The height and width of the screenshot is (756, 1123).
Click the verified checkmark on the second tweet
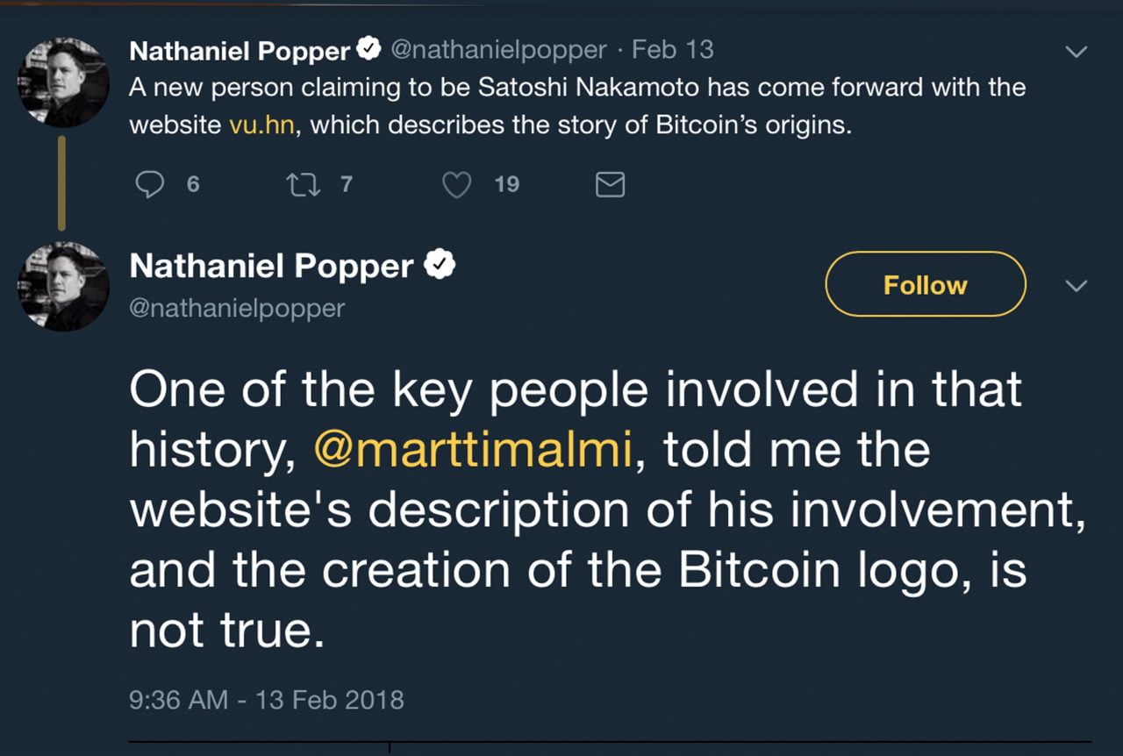[x=441, y=263]
